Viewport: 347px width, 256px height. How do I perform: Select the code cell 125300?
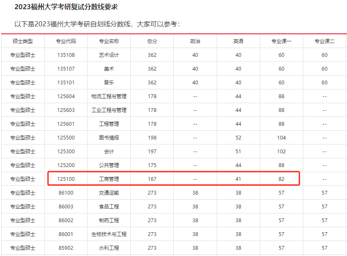point(66,151)
